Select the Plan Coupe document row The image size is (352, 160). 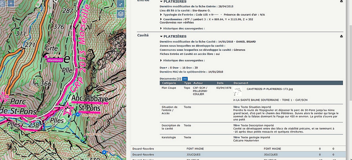tap(251, 95)
